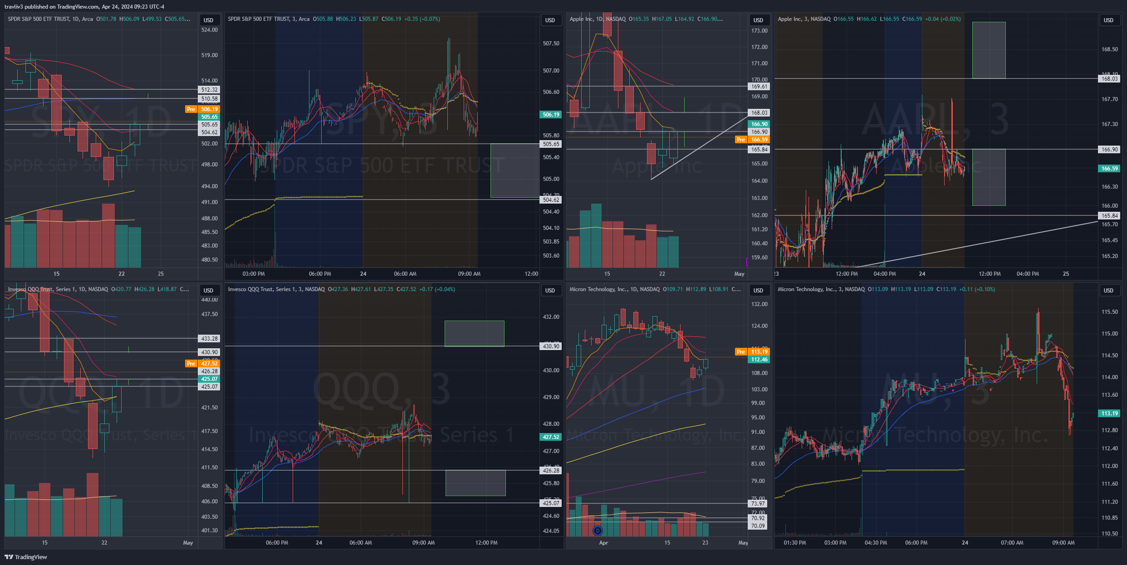
Task: Select the lower box below 426.28 on QQQ 3-minute
Action: 475,483
